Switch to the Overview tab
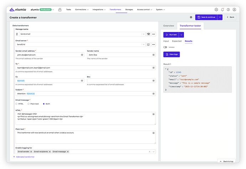 pos(168,26)
